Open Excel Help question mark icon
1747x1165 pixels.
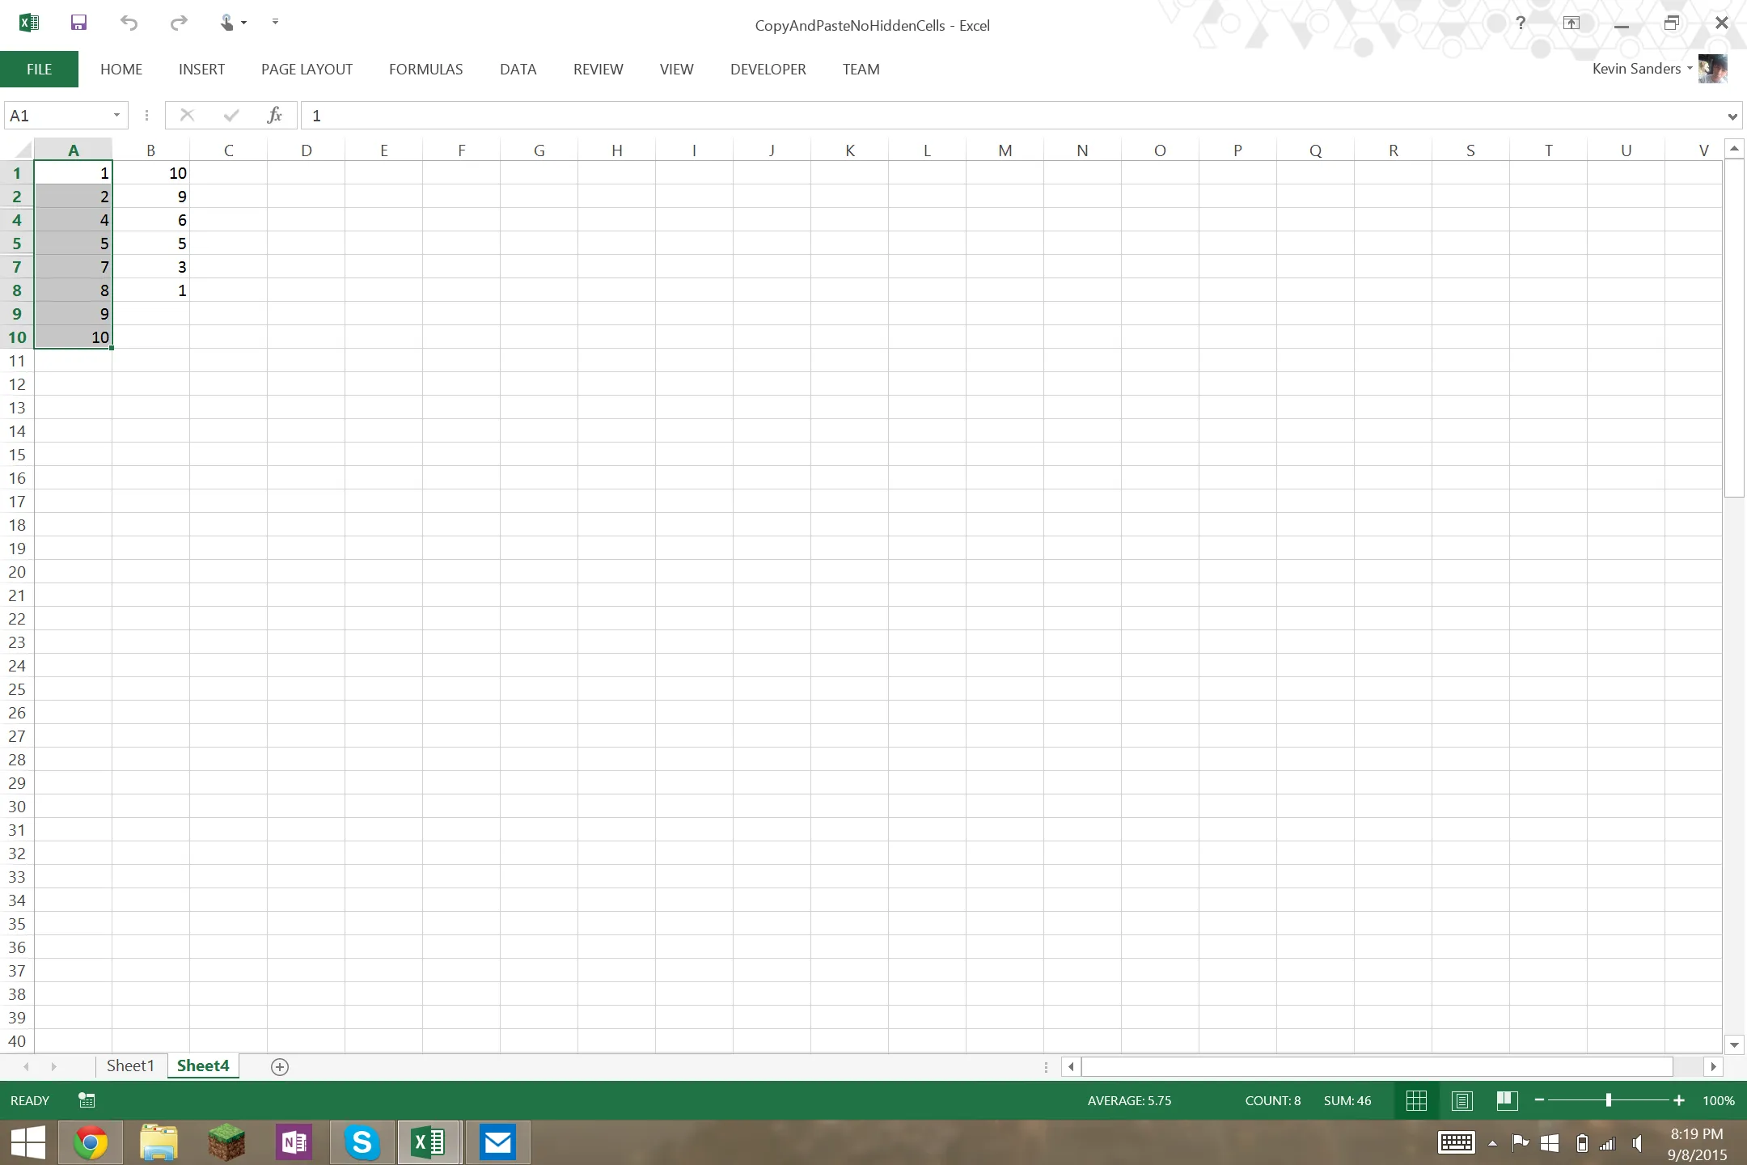(x=1521, y=23)
